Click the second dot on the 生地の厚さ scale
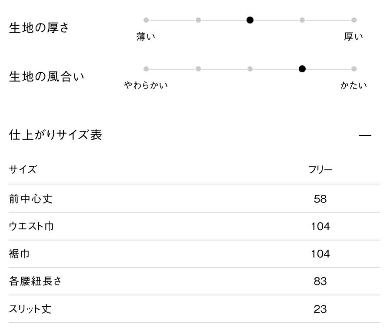 coord(198,20)
